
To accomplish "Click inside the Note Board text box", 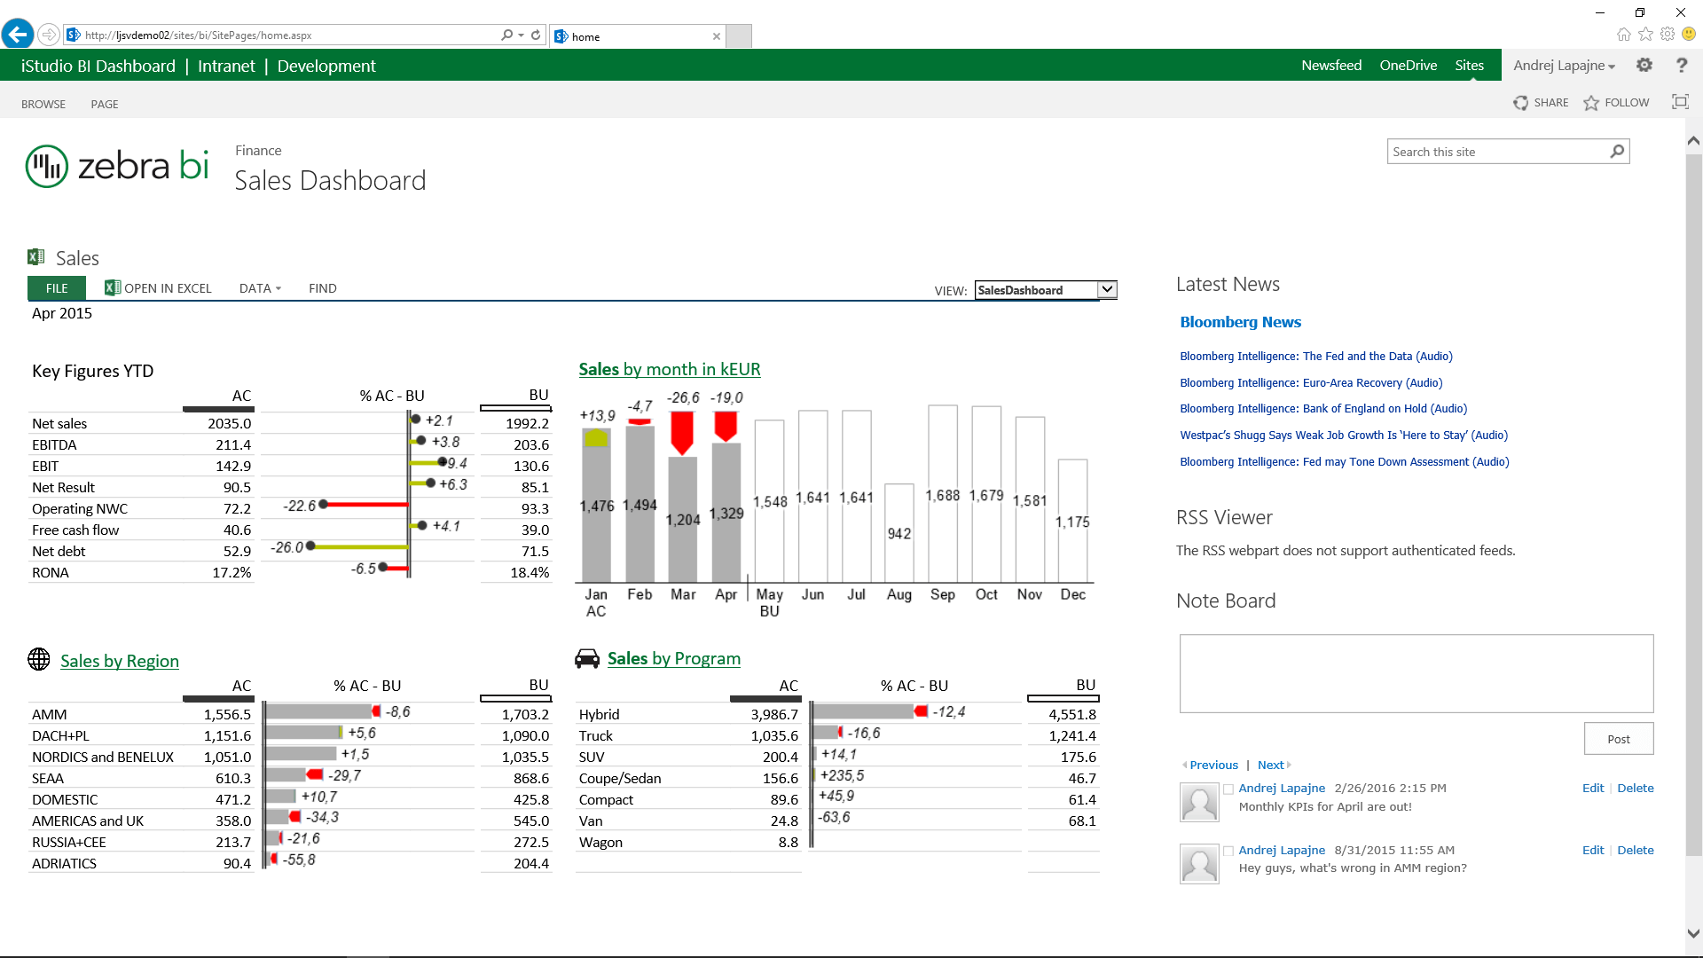I will pos(1416,673).
